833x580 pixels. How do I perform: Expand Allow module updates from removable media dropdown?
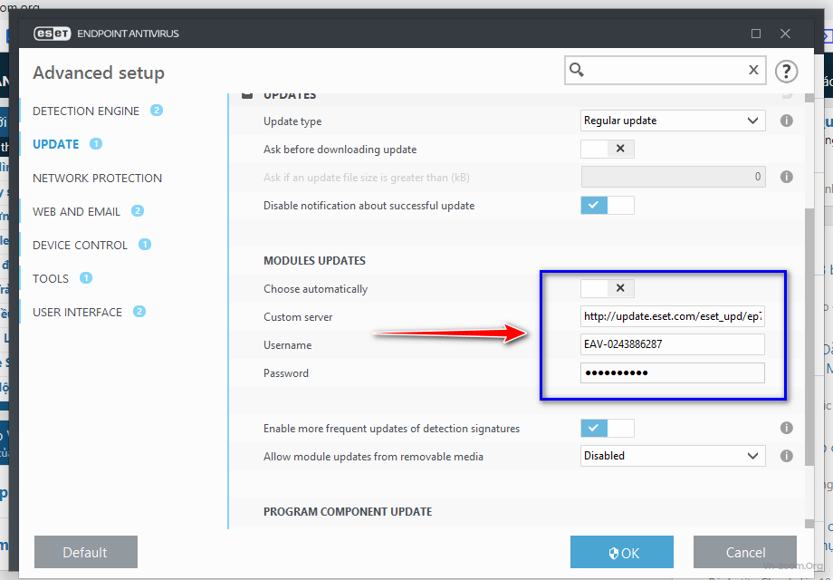[x=672, y=456]
